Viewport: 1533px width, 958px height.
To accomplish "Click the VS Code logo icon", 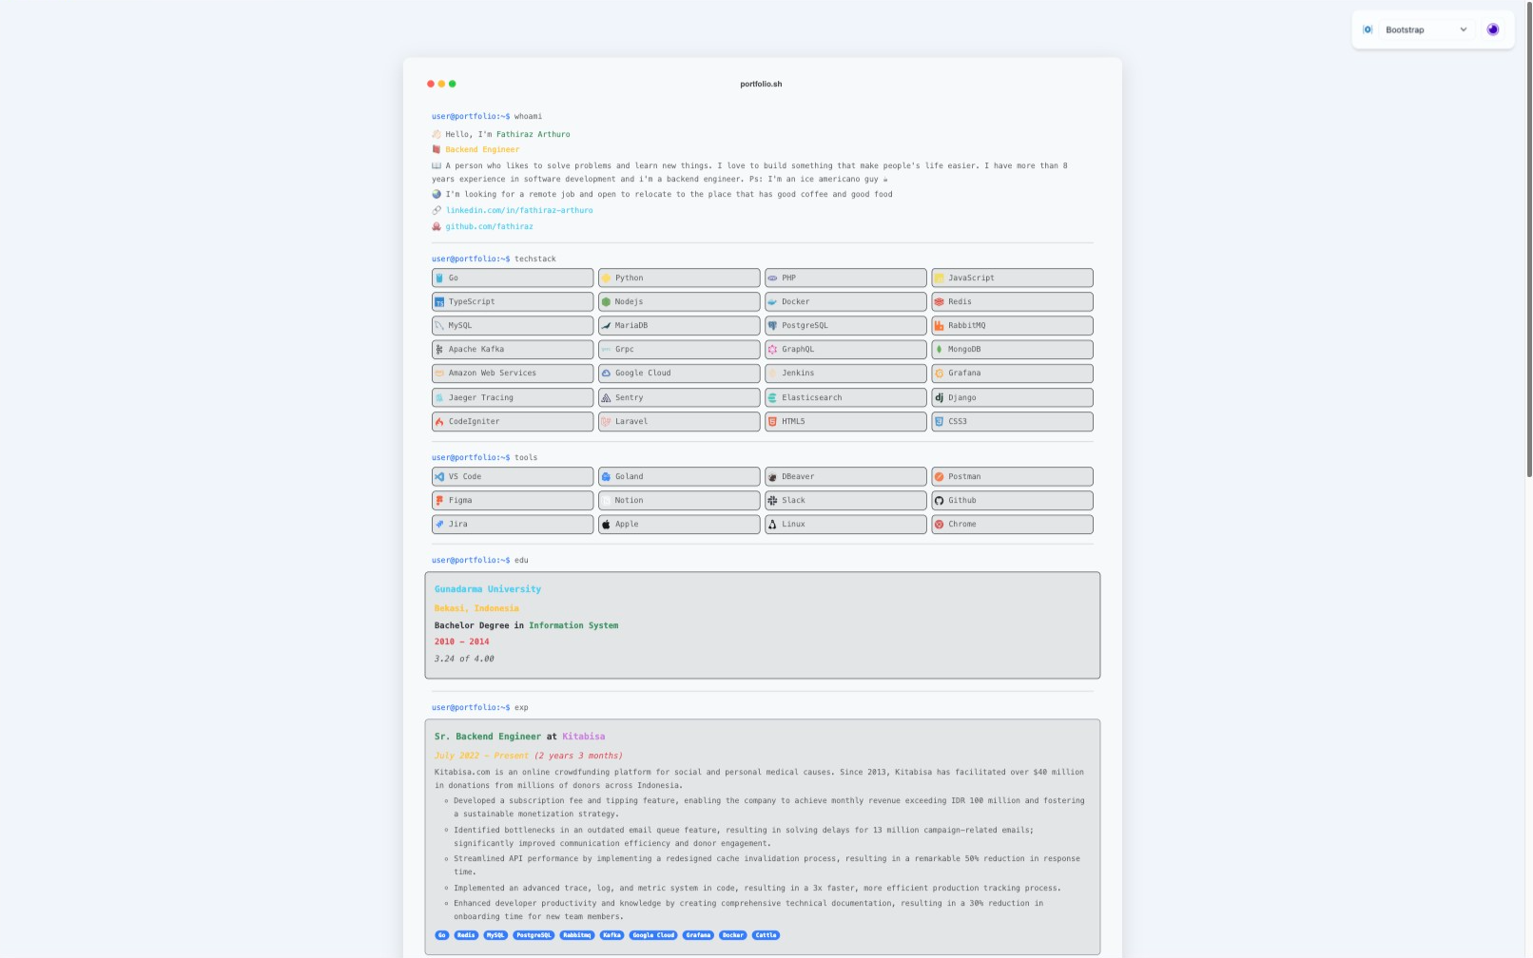I will 439,476.
